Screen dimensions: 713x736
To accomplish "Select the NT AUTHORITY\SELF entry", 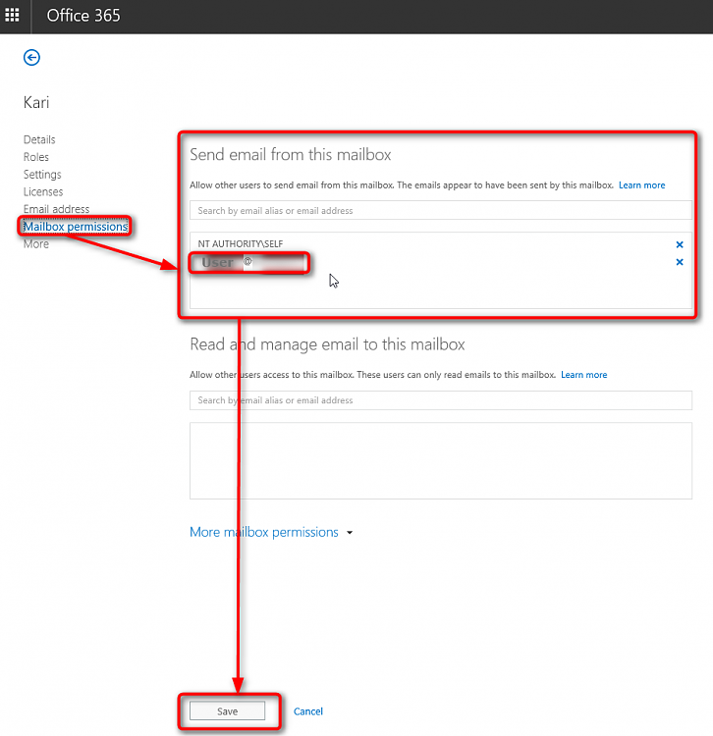I will [x=241, y=244].
